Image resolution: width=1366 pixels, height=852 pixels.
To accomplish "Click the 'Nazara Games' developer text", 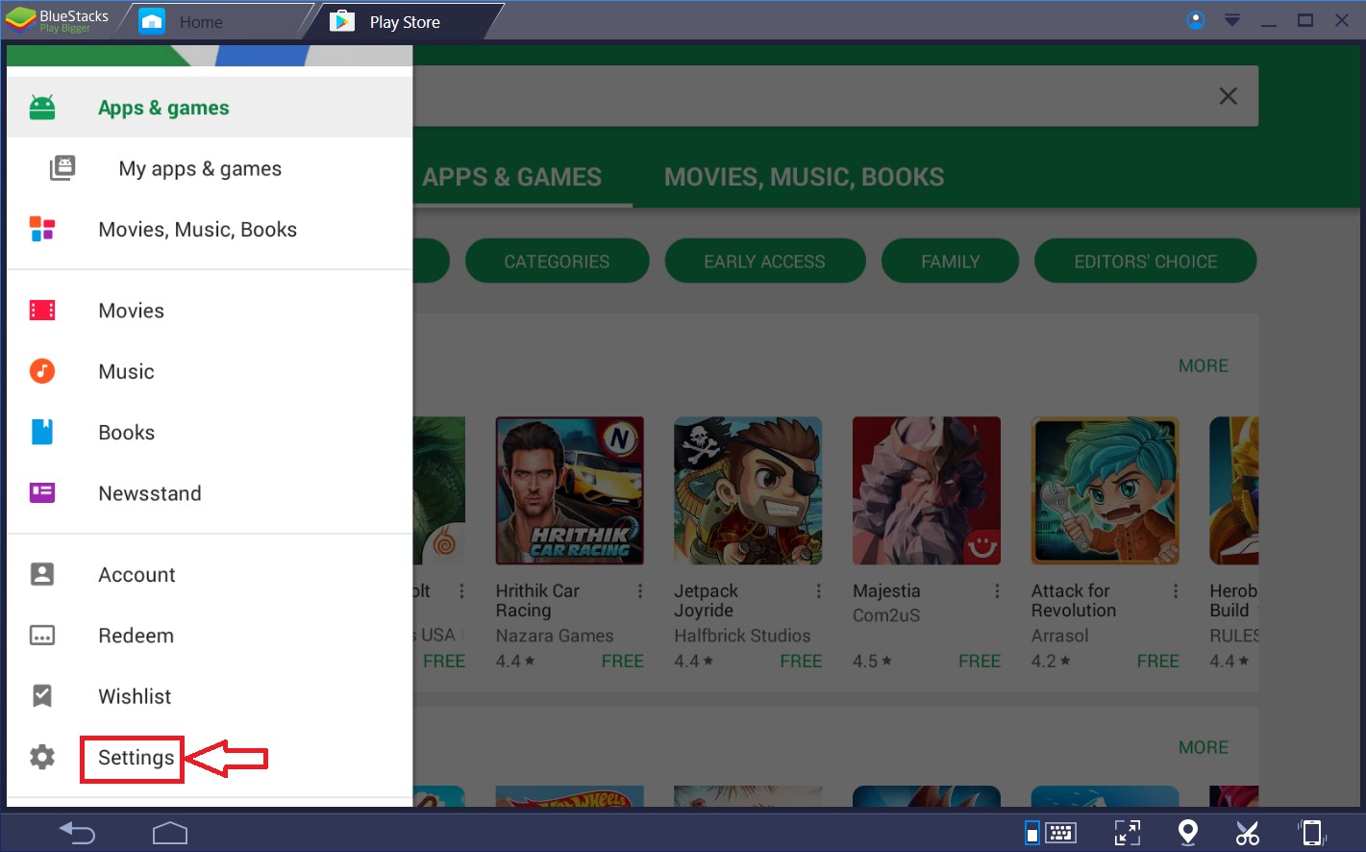I will tap(555, 636).
